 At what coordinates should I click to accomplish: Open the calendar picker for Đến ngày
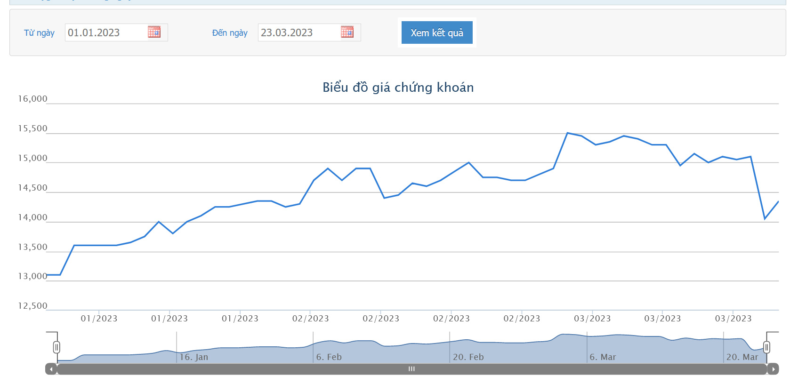[x=347, y=32]
